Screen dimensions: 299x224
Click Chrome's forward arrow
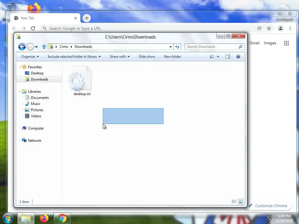[x=23, y=28]
